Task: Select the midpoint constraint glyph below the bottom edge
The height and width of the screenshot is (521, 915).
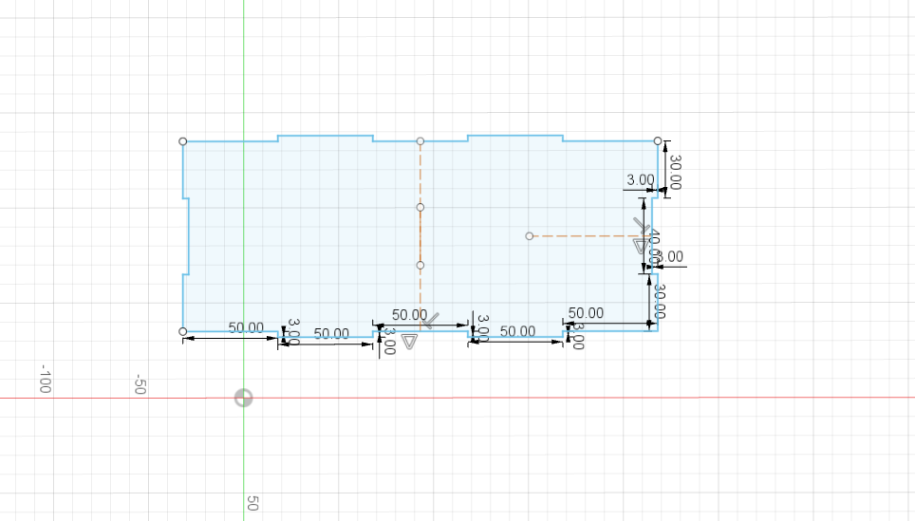Action: tap(410, 342)
